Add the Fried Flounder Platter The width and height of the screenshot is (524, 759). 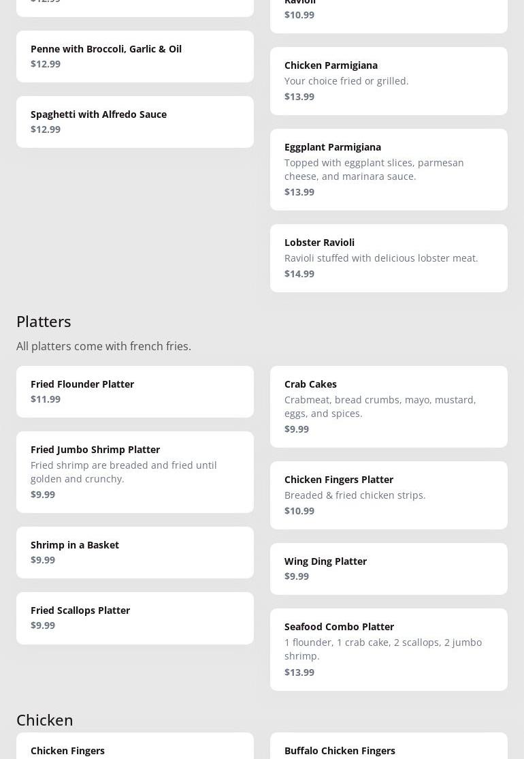[135, 392]
